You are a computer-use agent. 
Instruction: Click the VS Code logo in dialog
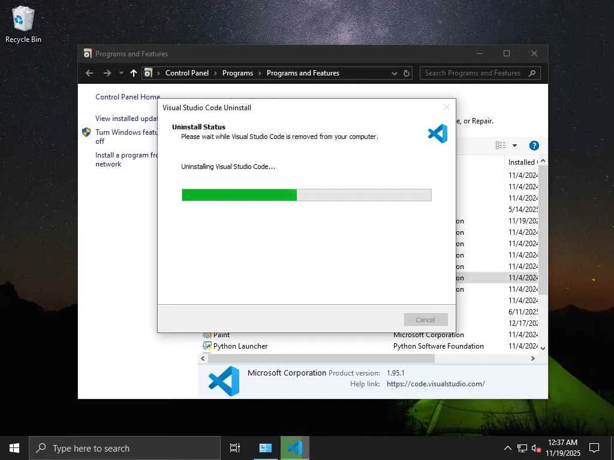point(438,134)
